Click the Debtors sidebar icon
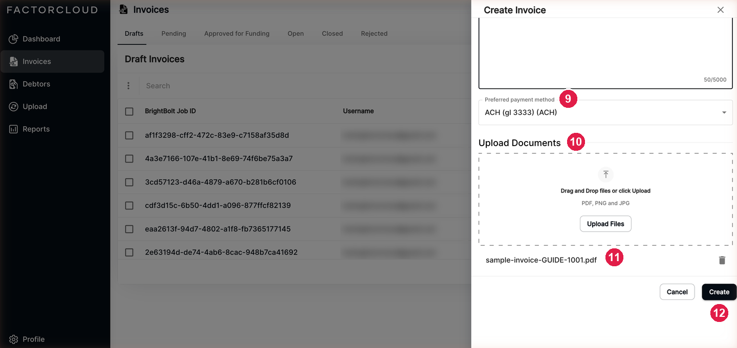Screen dimensions: 737x348 (14, 84)
